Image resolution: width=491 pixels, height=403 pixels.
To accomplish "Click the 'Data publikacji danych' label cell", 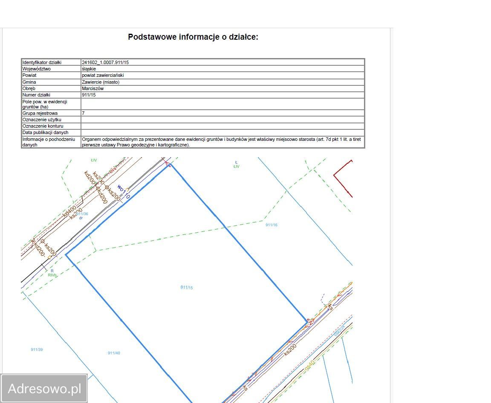I will (x=51, y=132).
